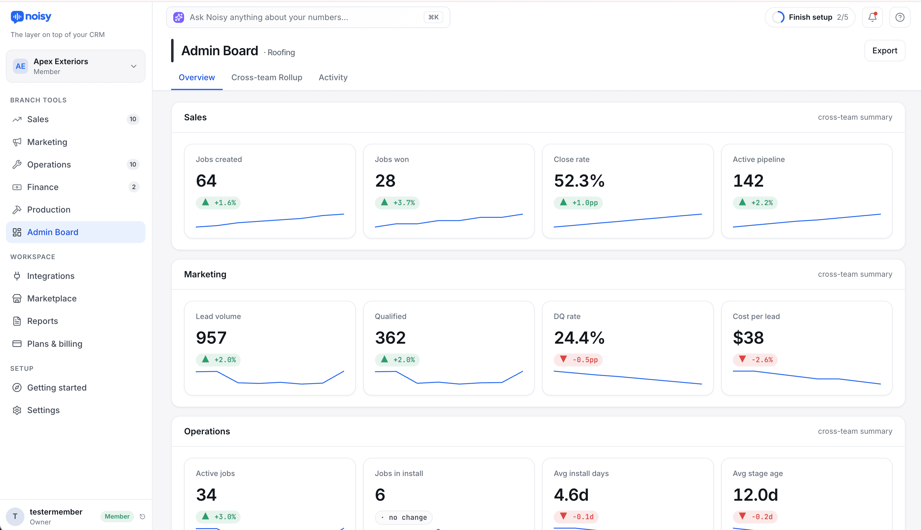
Task: Select Admin Board in the sidebar
Action: click(75, 232)
